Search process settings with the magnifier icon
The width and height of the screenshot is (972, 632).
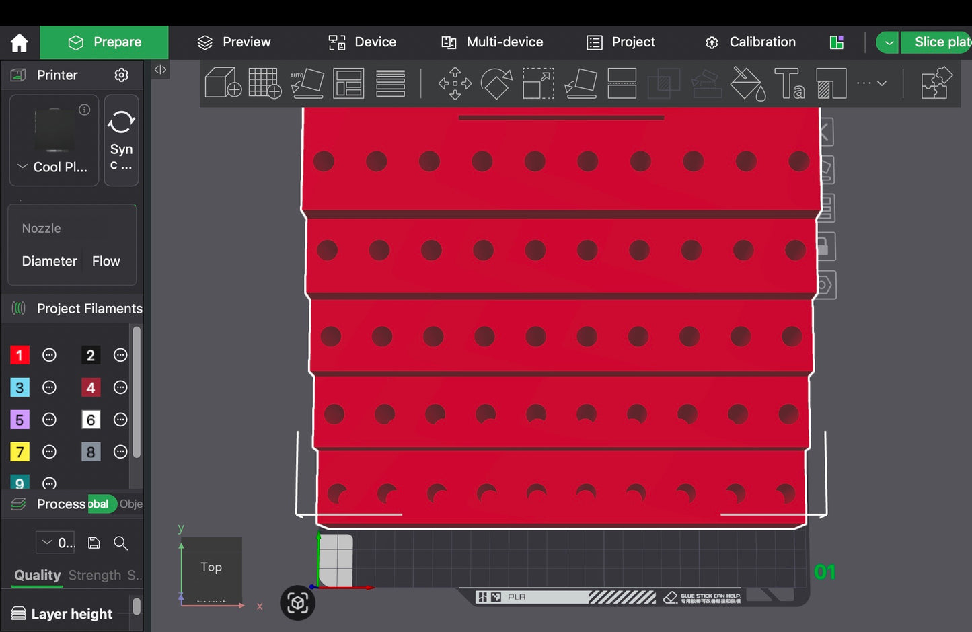(121, 543)
